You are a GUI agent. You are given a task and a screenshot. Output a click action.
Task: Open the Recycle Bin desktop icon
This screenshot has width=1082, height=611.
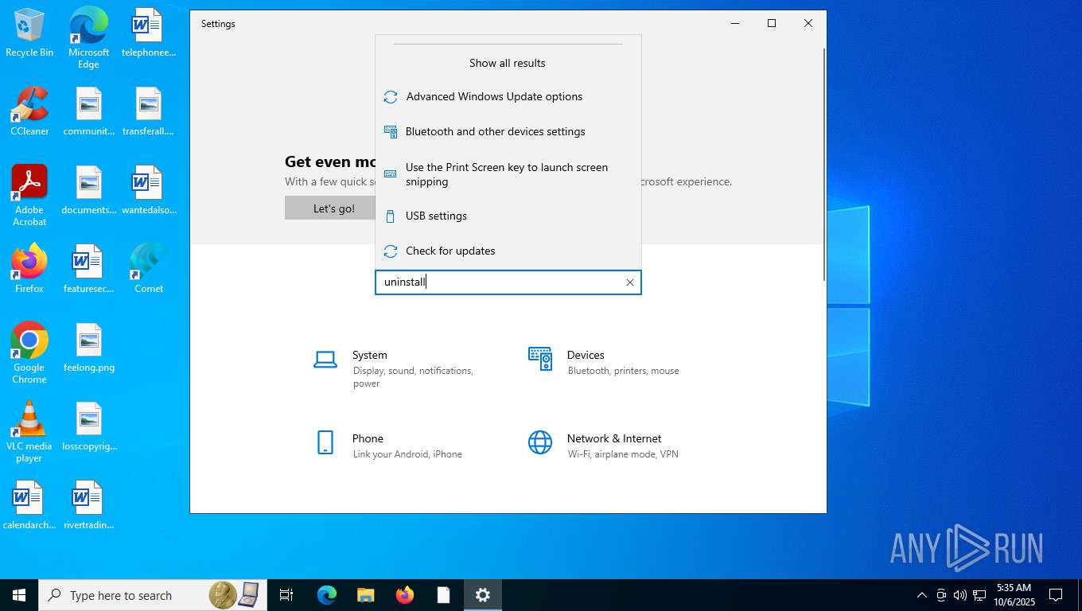29,33
